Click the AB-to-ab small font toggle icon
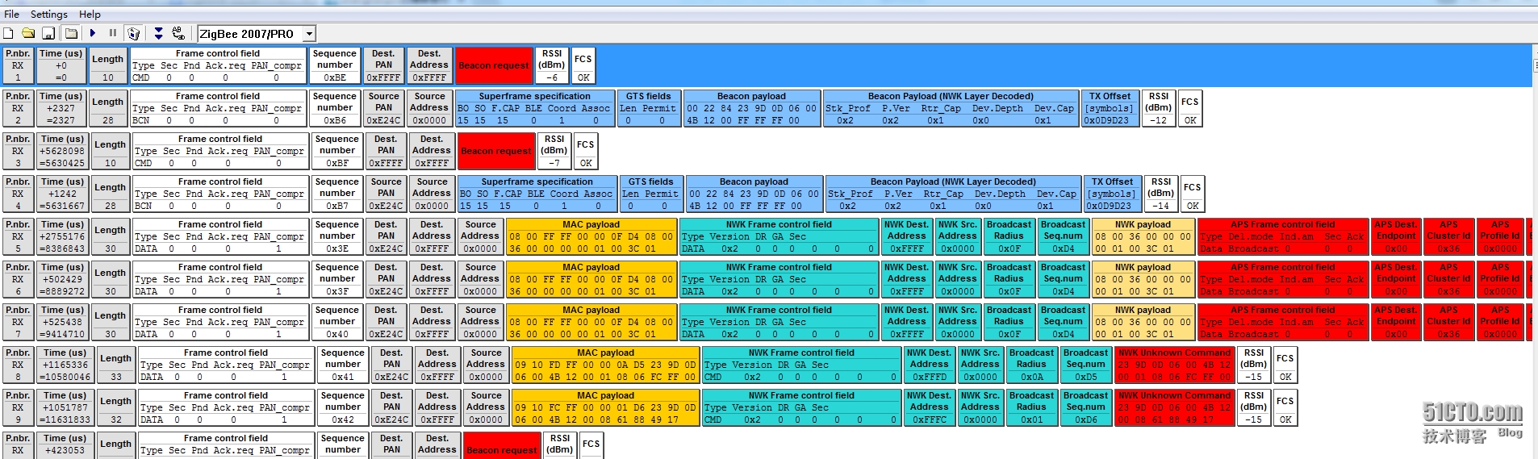 (x=179, y=33)
